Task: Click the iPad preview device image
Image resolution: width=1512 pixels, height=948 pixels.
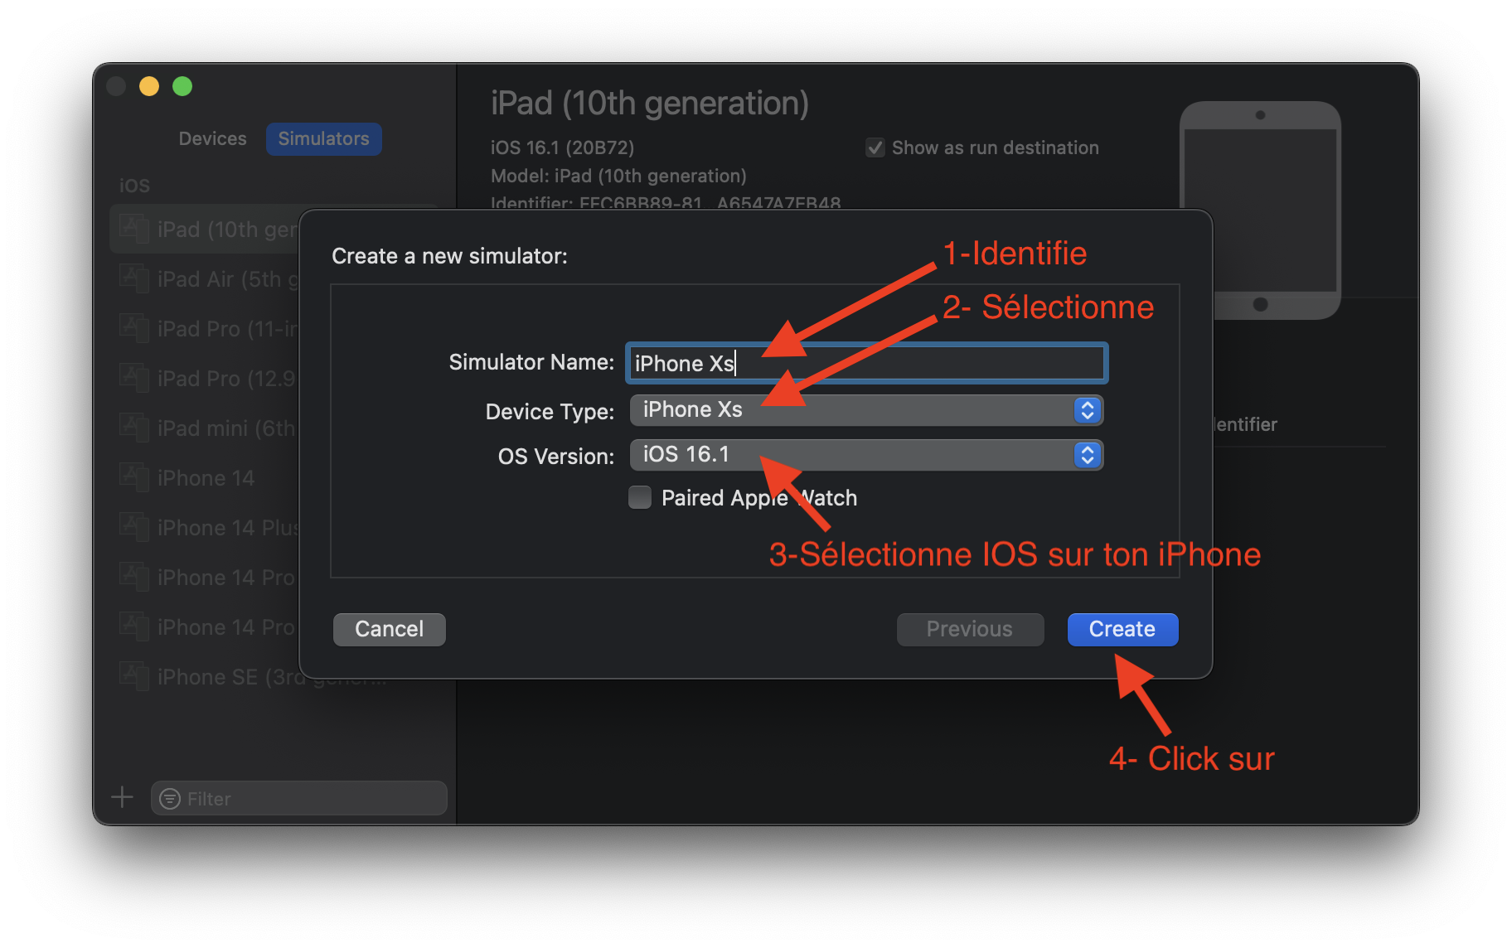Action: [x=1259, y=210]
